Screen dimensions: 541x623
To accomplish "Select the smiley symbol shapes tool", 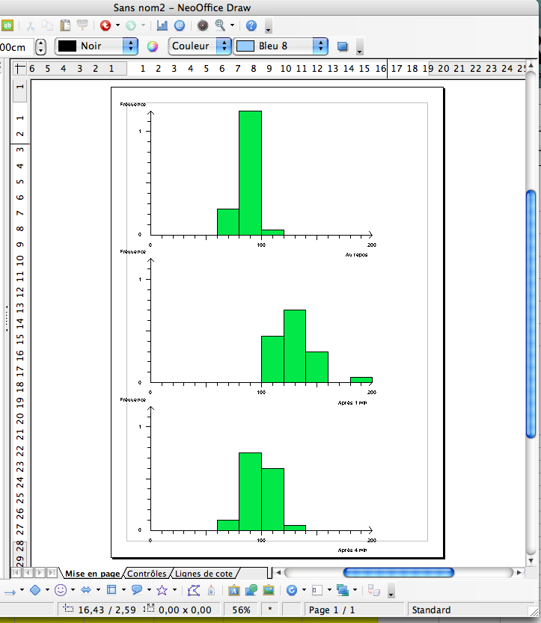I will [60, 590].
